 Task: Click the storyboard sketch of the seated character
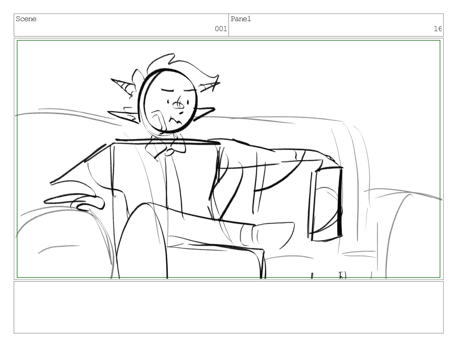(228, 159)
